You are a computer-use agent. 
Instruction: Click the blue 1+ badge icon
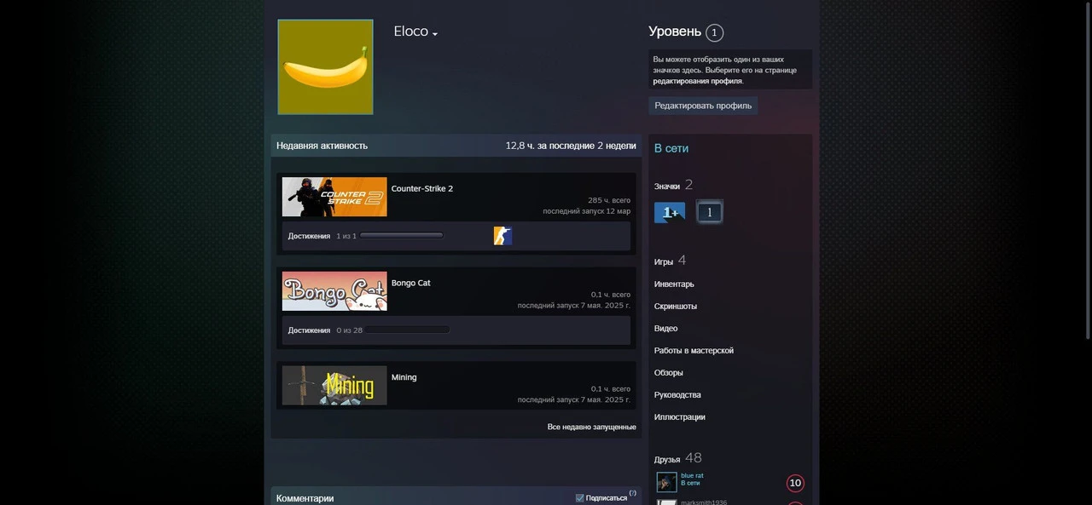pyautogui.click(x=670, y=212)
